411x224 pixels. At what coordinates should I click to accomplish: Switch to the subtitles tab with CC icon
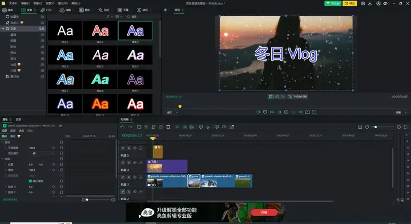click(x=123, y=10)
